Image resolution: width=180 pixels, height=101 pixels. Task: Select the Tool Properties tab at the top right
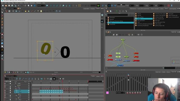click(x=173, y=9)
